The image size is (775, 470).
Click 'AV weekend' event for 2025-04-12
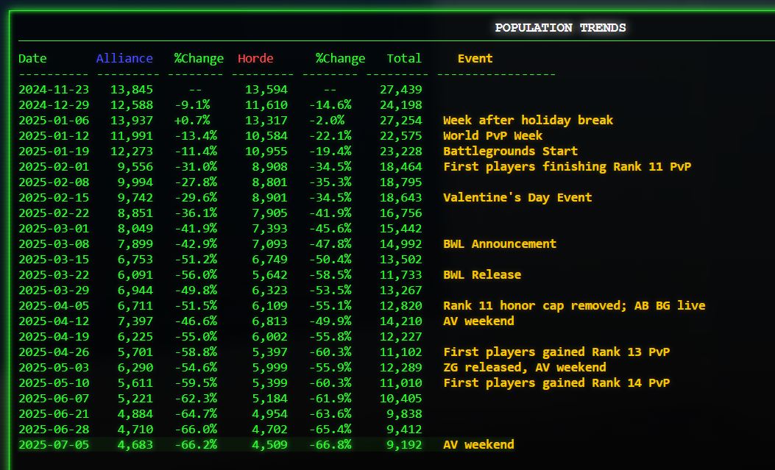[478, 321]
